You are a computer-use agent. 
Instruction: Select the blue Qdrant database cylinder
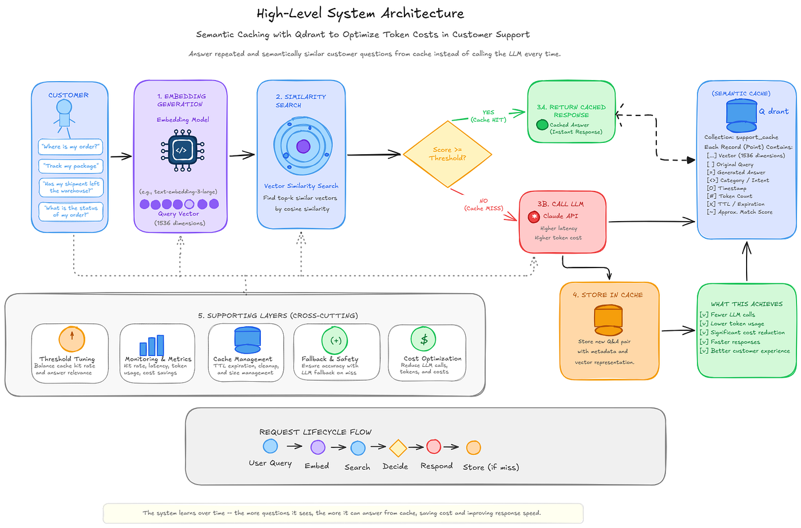tap(741, 115)
